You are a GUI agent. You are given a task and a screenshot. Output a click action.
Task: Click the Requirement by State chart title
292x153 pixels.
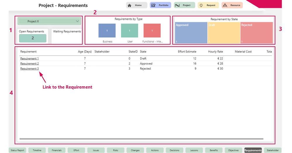click(224, 19)
